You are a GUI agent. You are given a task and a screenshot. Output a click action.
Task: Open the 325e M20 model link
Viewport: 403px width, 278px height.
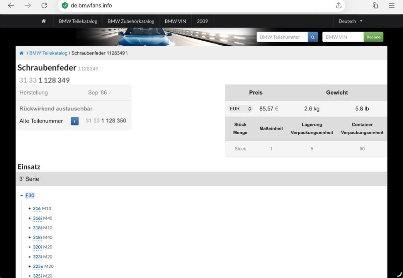[x=38, y=266]
